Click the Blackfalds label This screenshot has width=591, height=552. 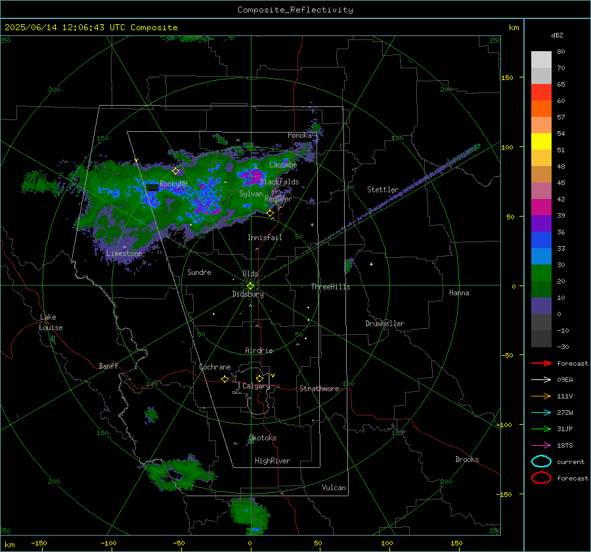coord(279,182)
